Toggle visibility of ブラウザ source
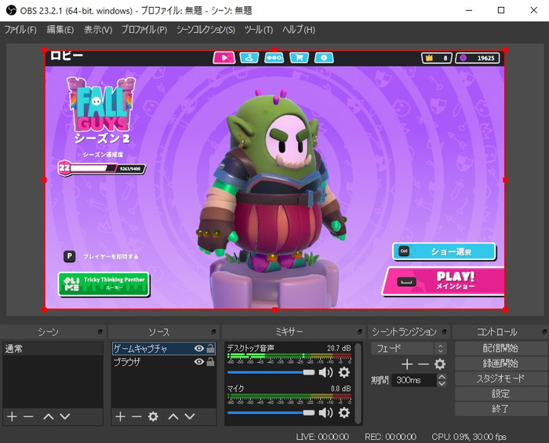Image resolution: width=549 pixels, height=443 pixels. click(198, 361)
